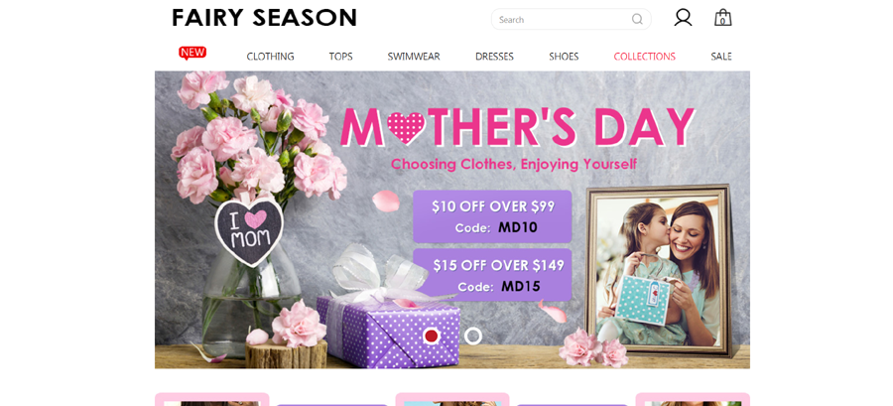The image size is (893, 406).
Task: Click the search magnifier icon
Action: 637,20
